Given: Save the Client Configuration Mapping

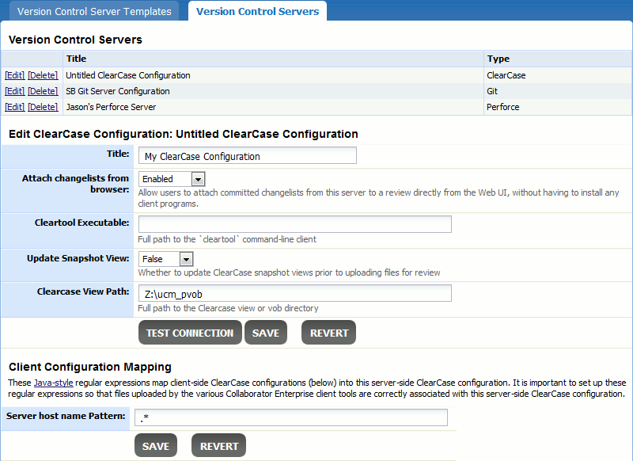Looking at the screenshot, I should [156, 446].
